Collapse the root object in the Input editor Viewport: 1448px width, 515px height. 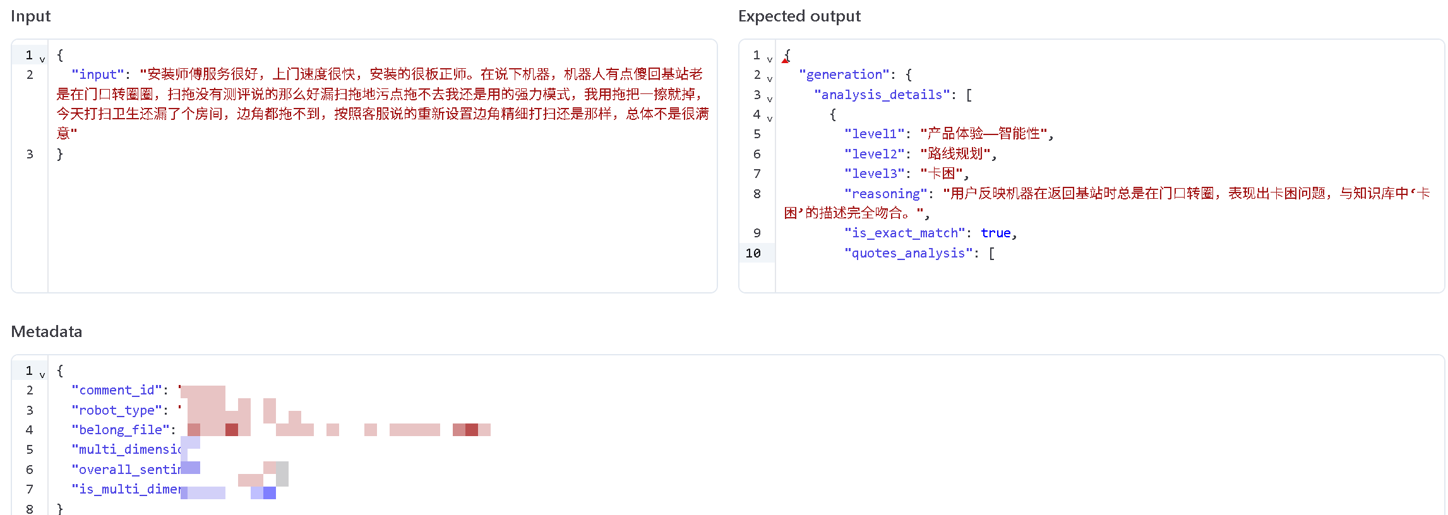pyautogui.click(x=42, y=59)
